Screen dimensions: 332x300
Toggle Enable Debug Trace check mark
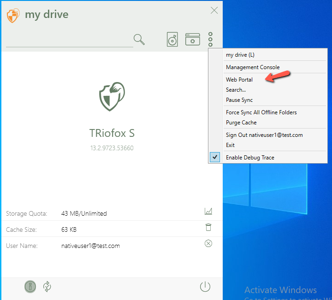pyautogui.click(x=215, y=157)
